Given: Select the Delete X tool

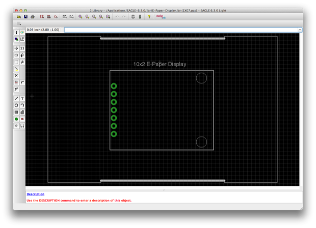Looking at the screenshot, I should point(16,76).
